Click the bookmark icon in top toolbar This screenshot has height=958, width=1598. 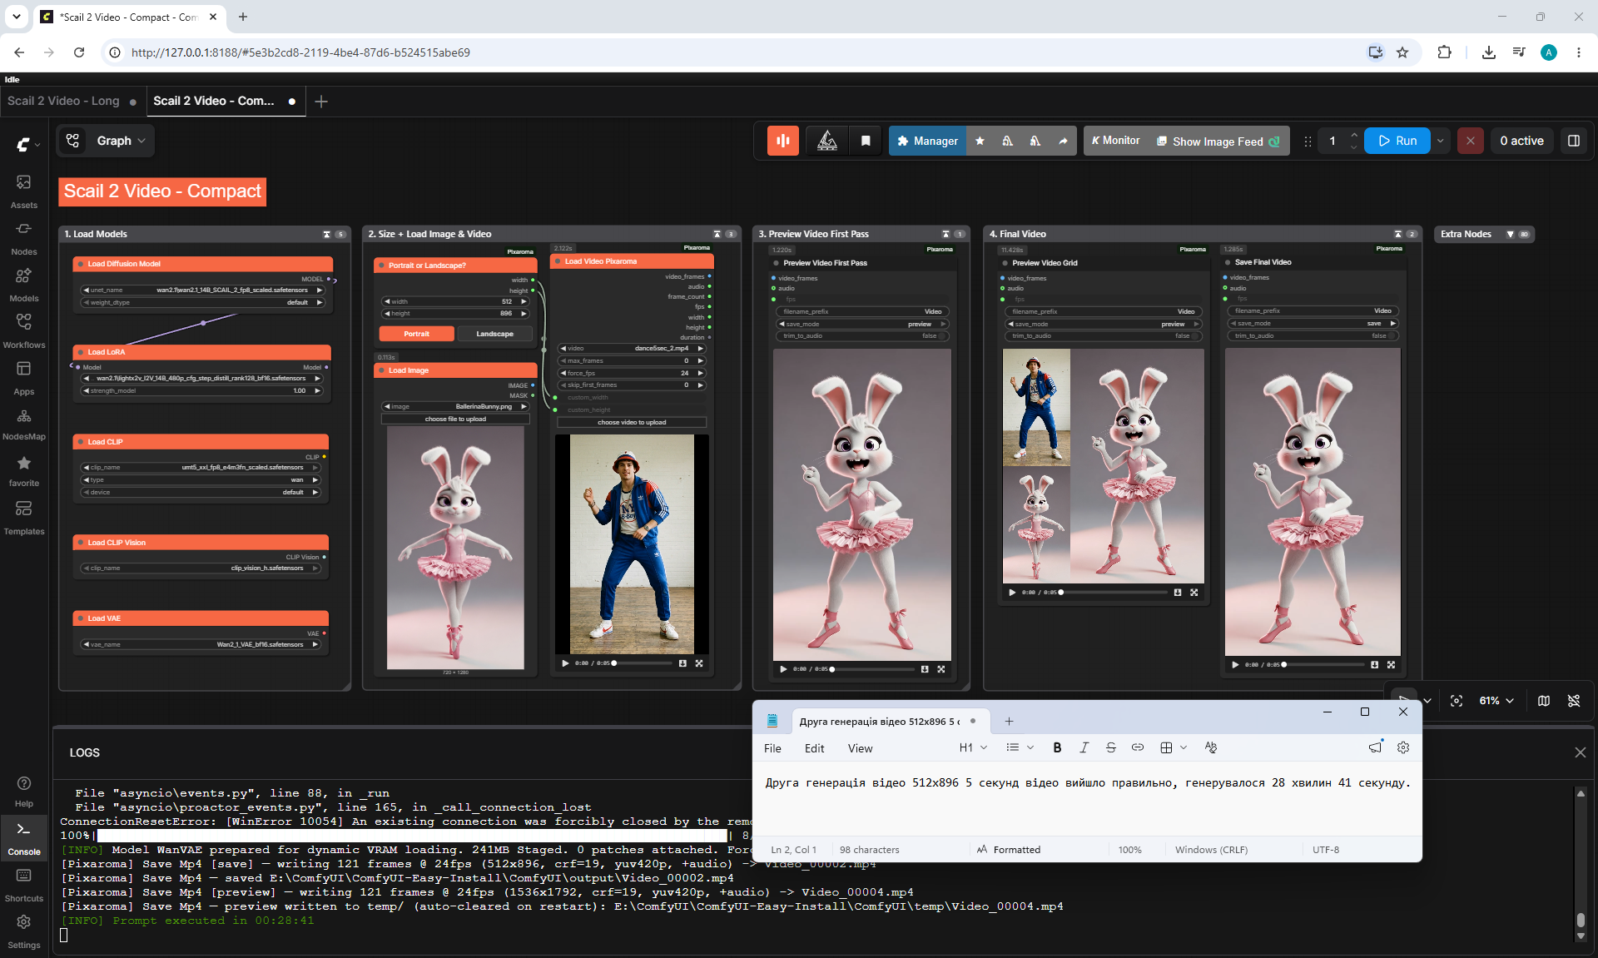pyautogui.click(x=866, y=141)
